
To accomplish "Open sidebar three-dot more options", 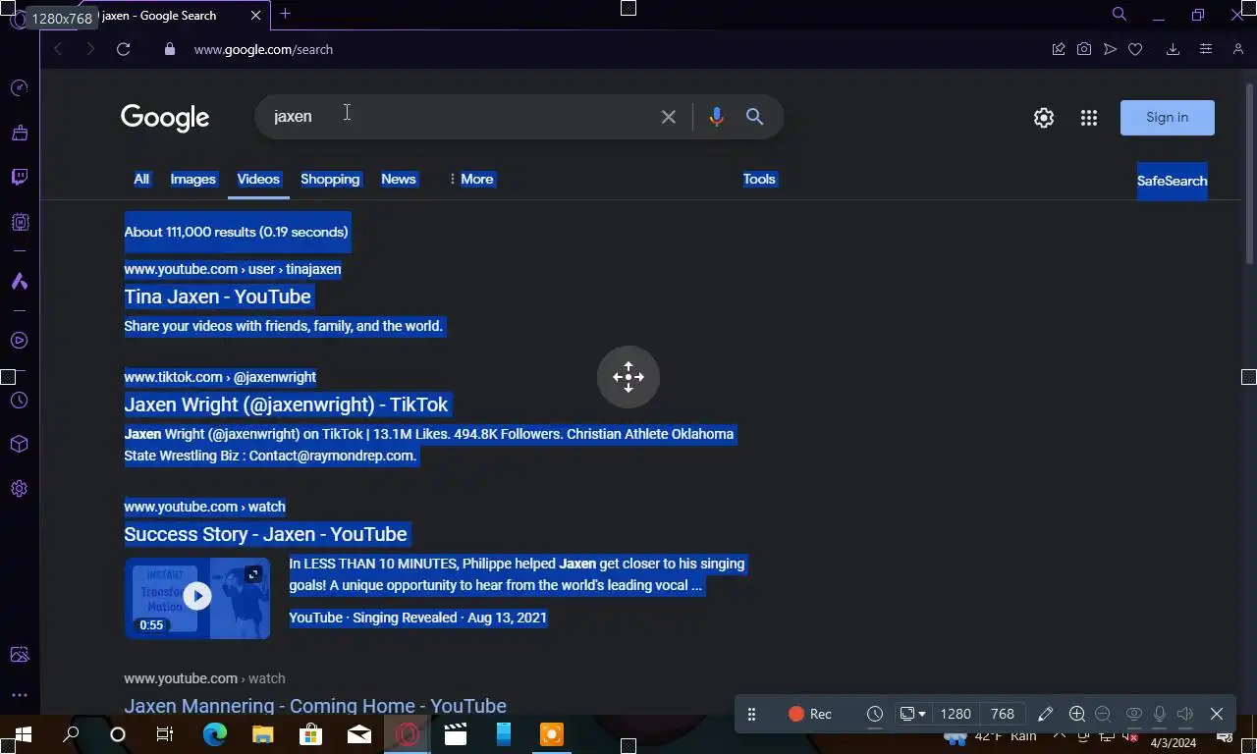I will [x=19, y=695].
